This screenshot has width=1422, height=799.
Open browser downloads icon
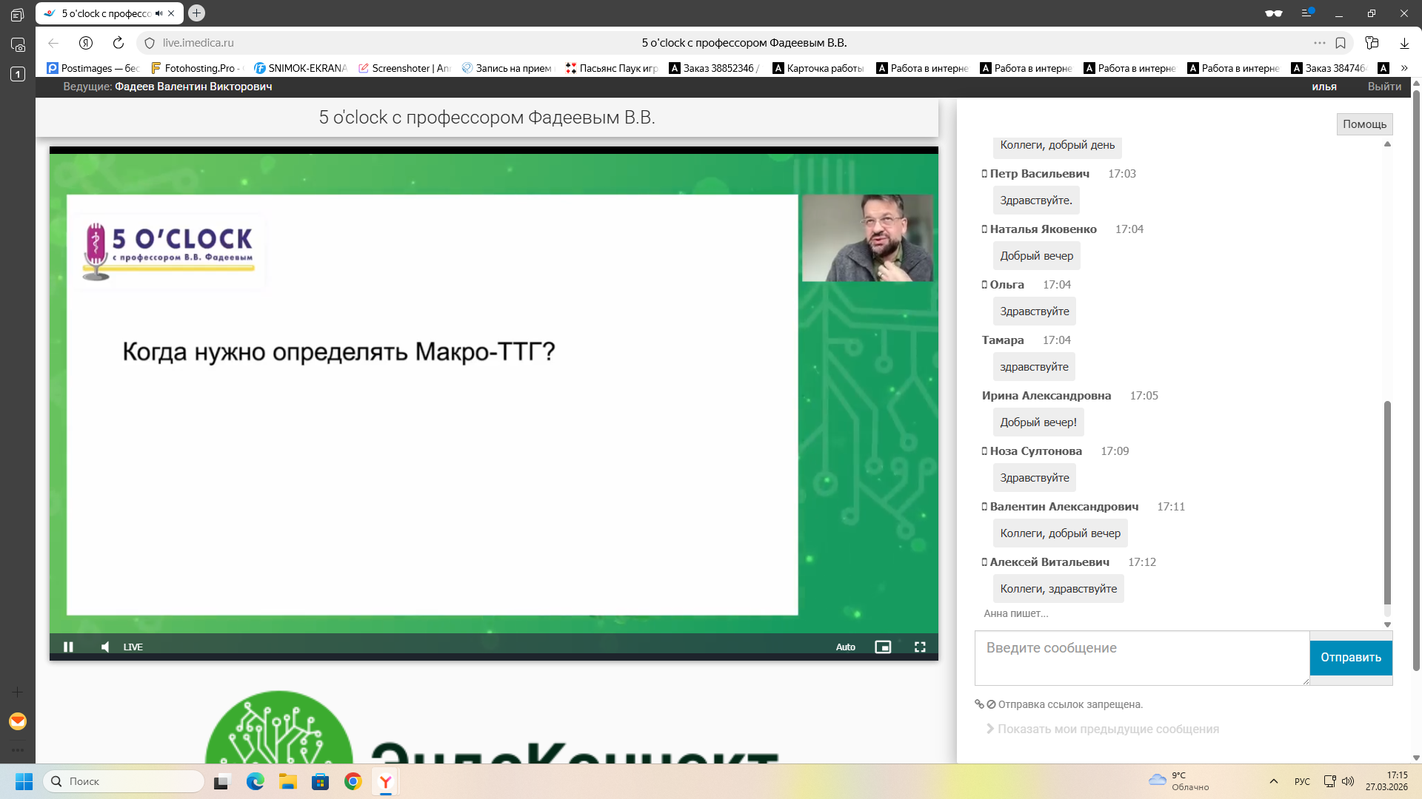1404,43
